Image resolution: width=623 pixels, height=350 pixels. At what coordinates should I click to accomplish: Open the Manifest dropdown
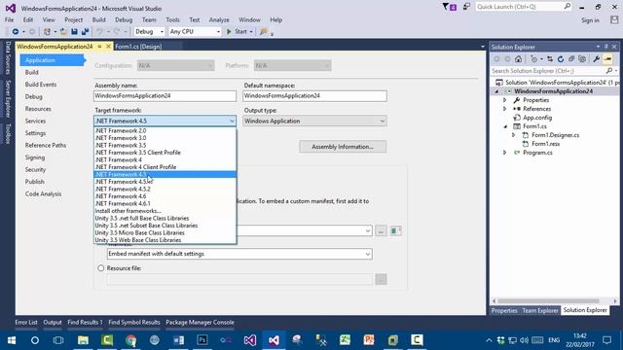tap(239, 254)
